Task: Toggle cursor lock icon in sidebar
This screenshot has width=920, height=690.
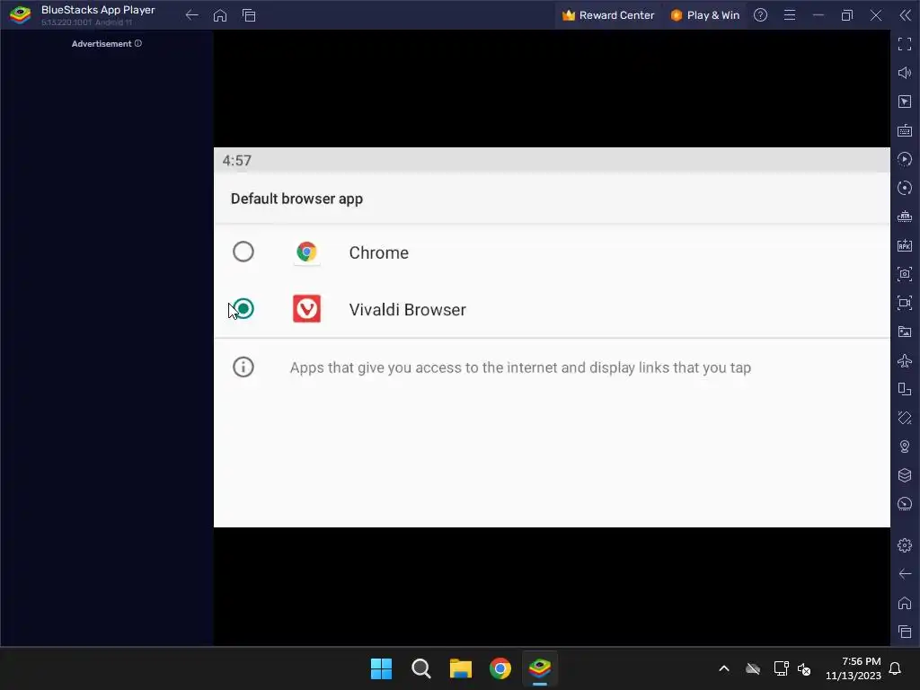Action: coord(905,102)
